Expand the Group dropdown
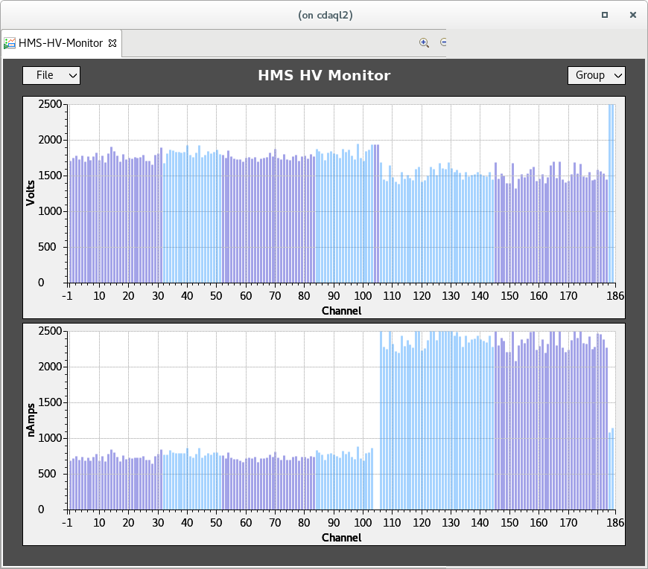Viewport: 648px width, 569px height. pyautogui.click(x=596, y=75)
